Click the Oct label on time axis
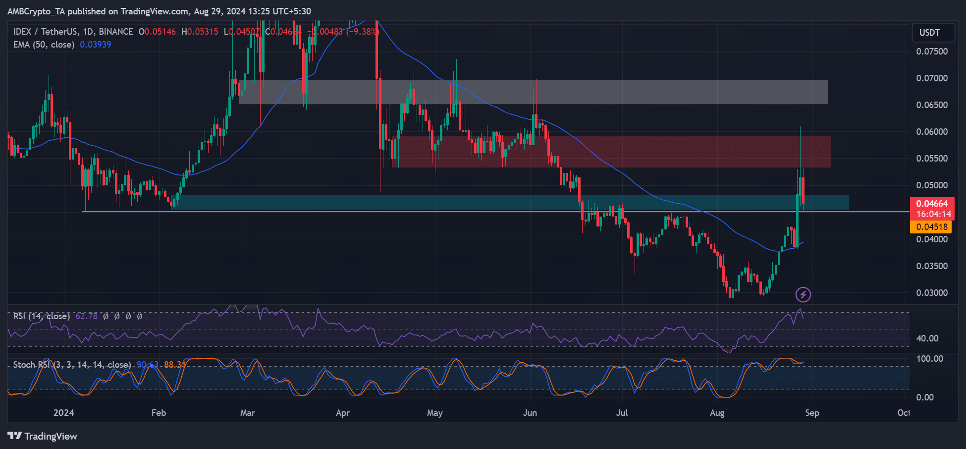This screenshot has height=449, width=966. pyautogui.click(x=904, y=413)
